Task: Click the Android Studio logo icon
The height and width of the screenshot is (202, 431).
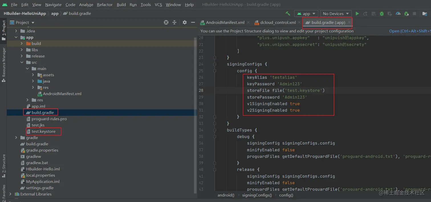Action: click(5, 5)
